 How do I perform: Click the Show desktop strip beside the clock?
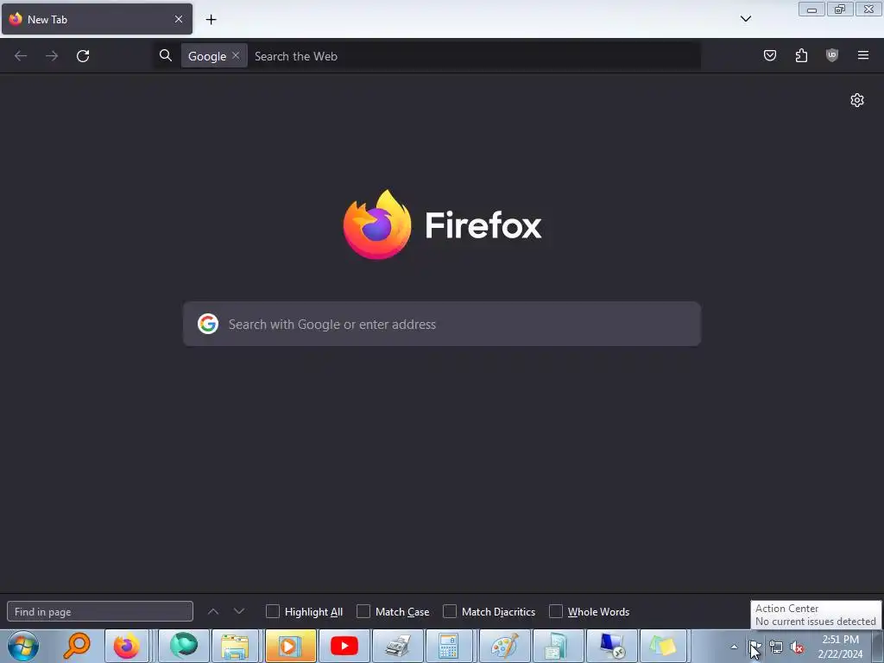click(x=878, y=647)
